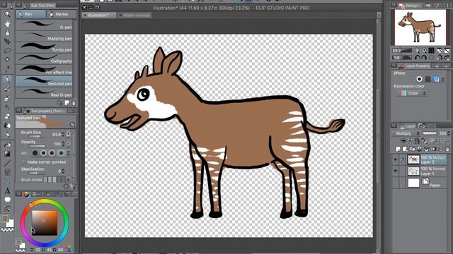Click the hue ring on color wheel
Viewport: 453px width, 254px height.
coord(45,202)
